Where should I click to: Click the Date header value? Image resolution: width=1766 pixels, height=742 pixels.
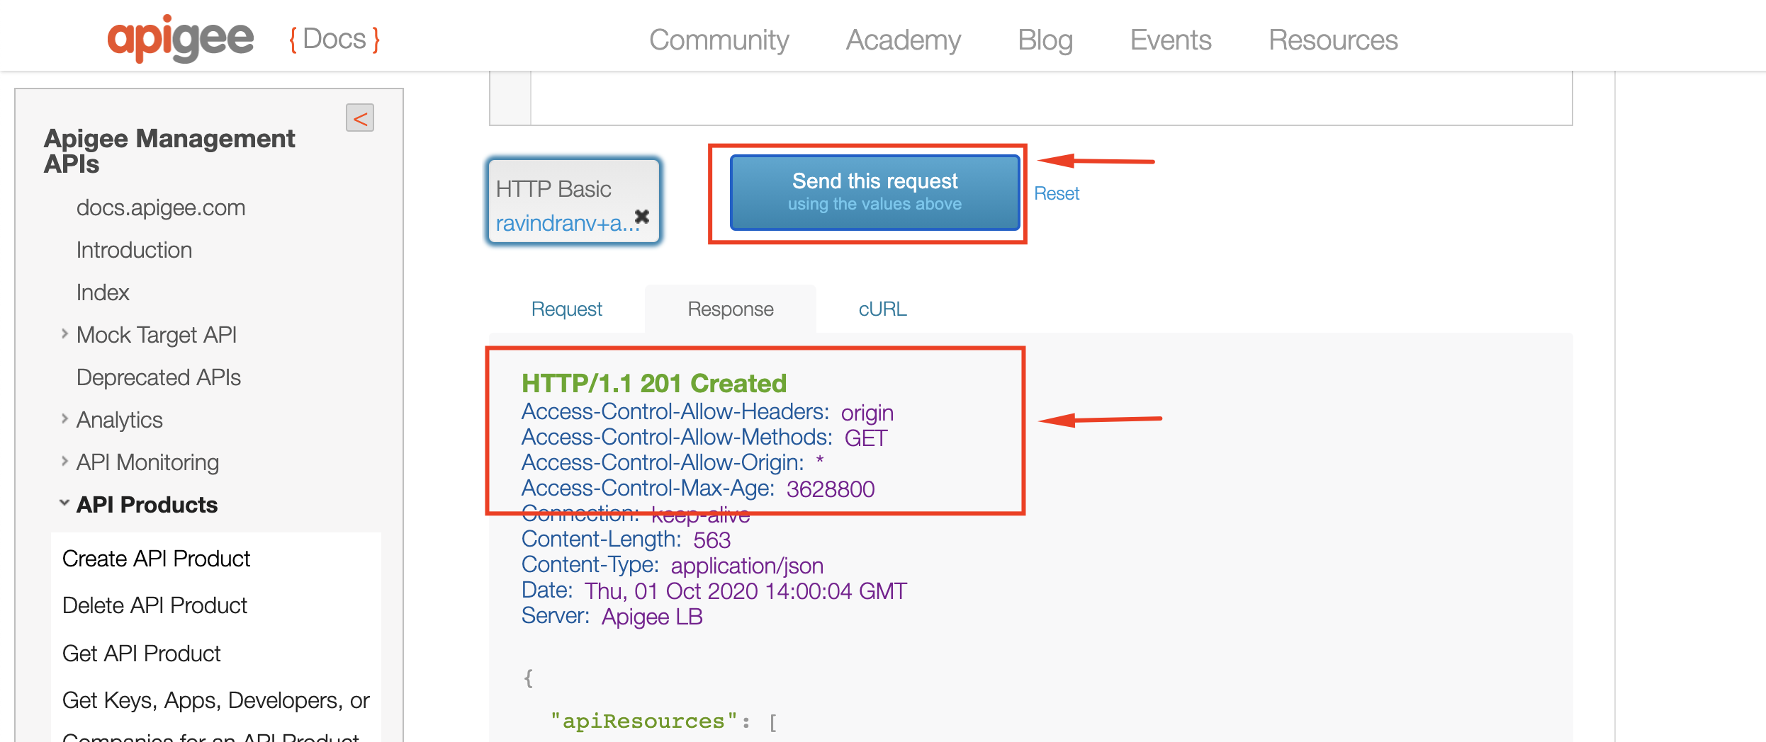point(746,590)
